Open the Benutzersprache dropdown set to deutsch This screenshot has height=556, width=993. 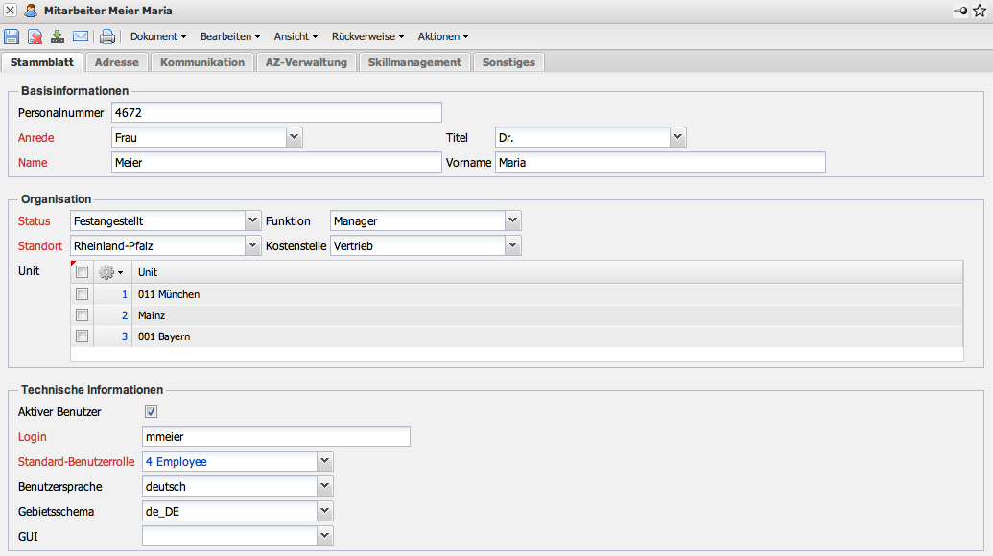[325, 487]
